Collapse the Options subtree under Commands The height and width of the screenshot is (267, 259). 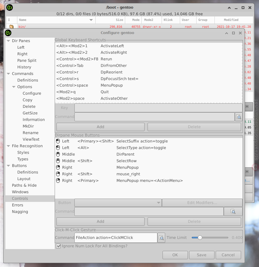coord(14,87)
